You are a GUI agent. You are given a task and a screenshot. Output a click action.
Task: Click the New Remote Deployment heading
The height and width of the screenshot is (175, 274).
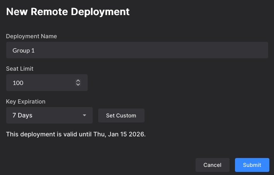click(x=68, y=12)
